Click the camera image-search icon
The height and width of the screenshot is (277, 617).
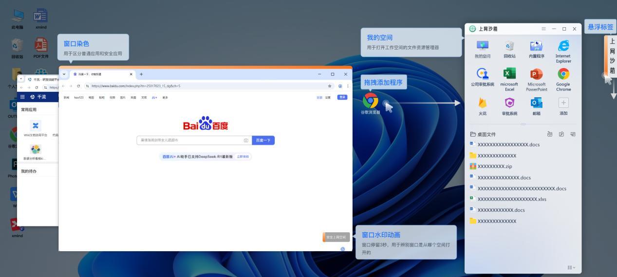(x=246, y=140)
